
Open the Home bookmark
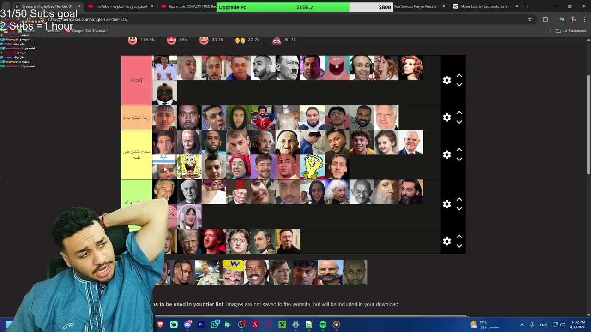click(x=26, y=31)
